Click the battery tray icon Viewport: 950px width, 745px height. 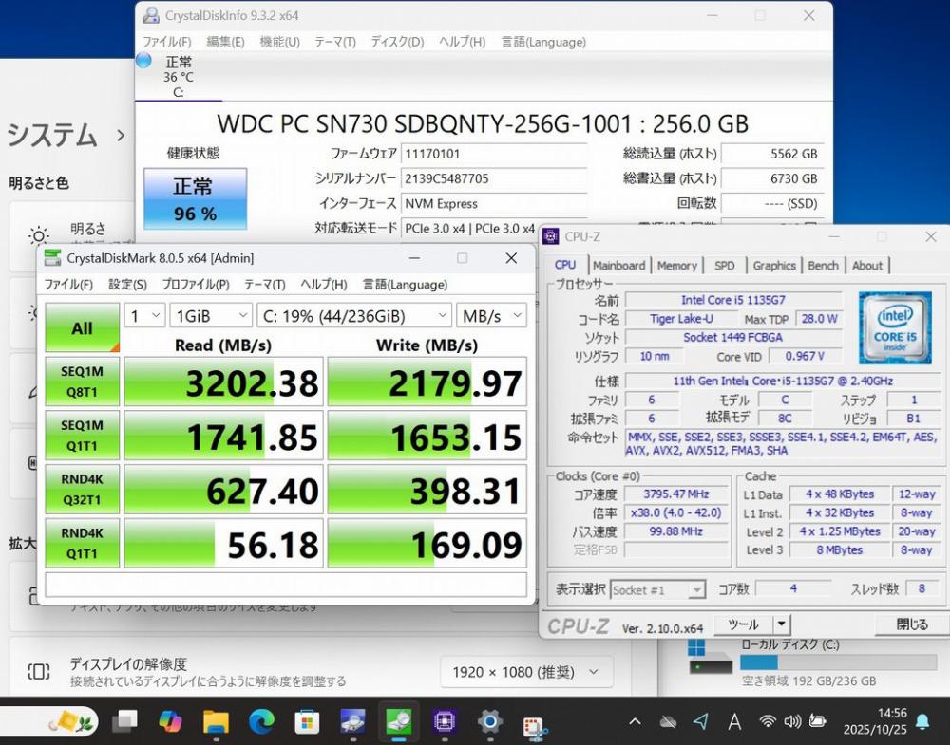817,721
